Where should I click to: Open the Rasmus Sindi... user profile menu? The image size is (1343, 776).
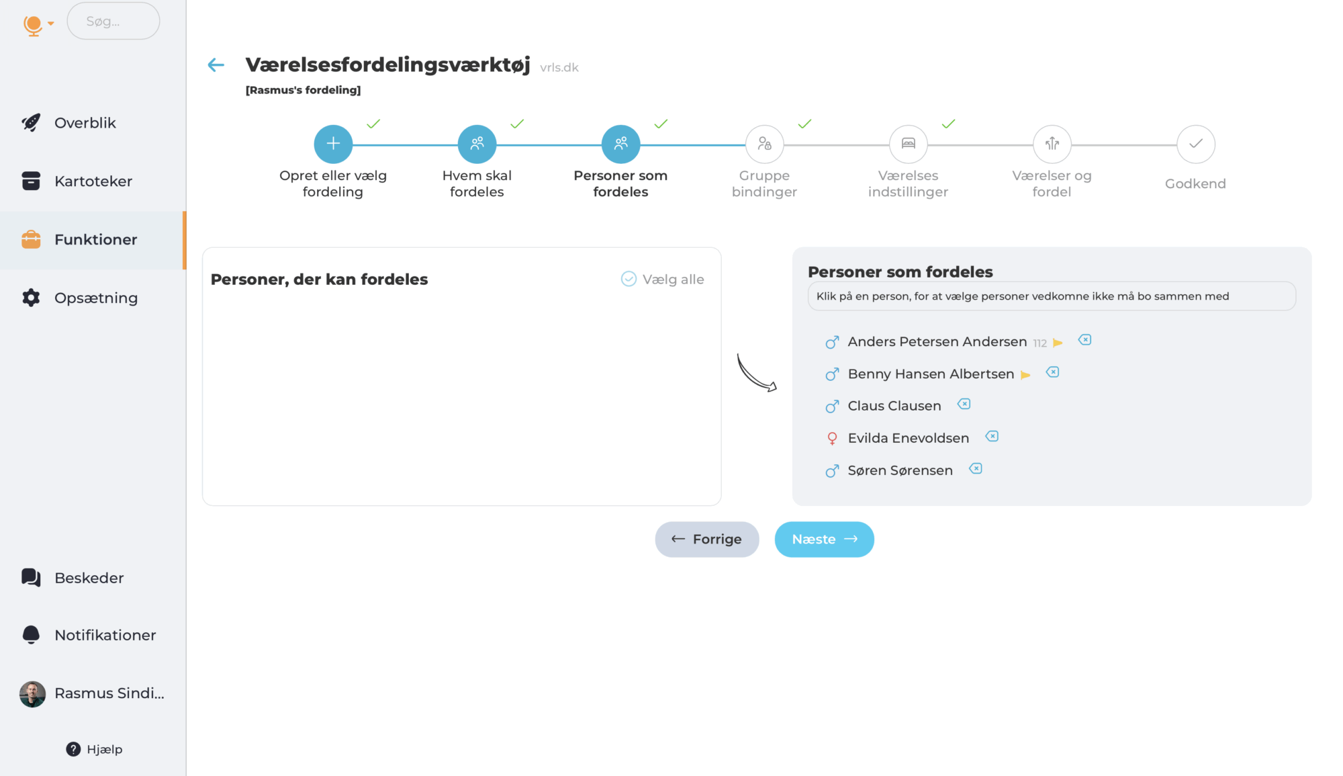(93, 693)
